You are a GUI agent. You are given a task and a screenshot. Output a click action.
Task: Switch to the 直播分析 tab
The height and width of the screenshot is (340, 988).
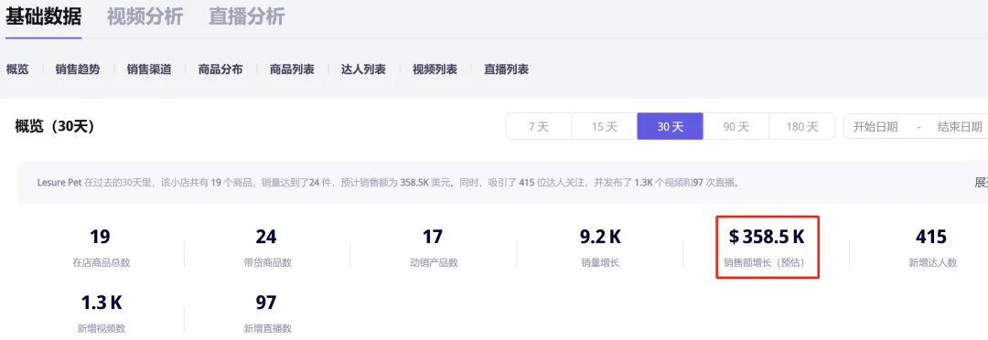pyautogui.click(x=246, y=16)
